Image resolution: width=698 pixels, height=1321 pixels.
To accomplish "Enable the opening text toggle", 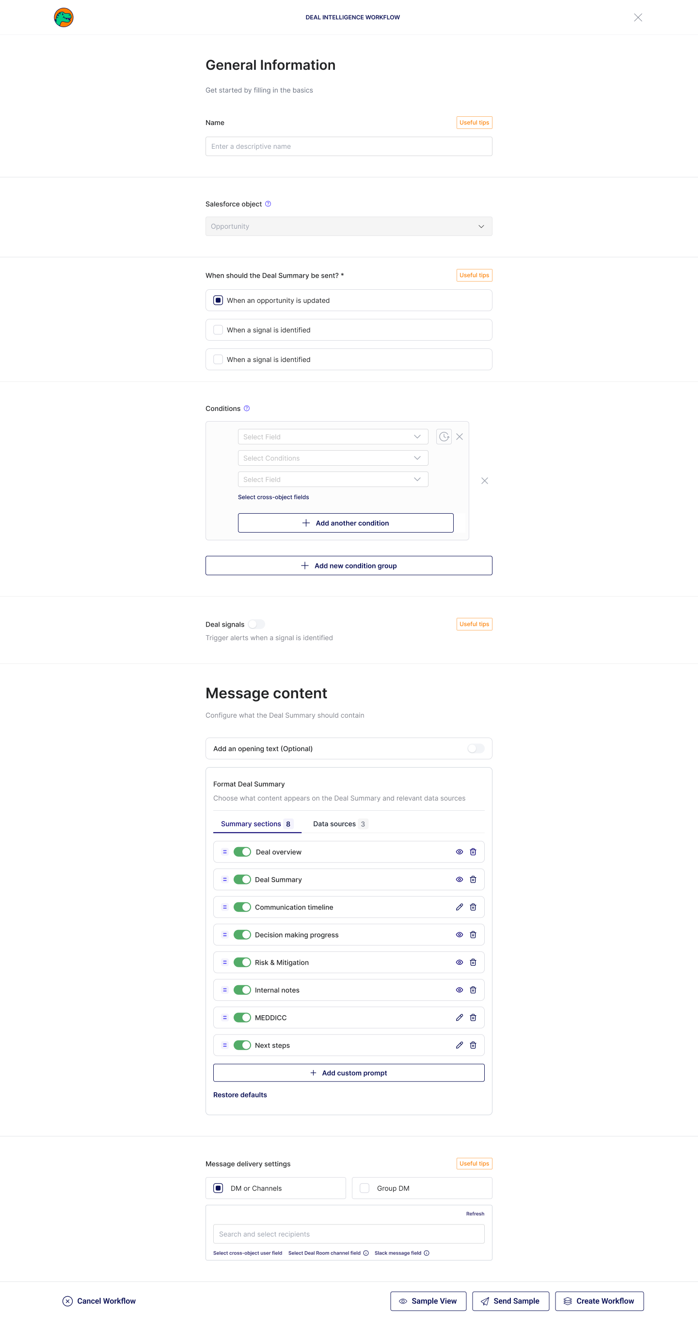I will coord(476,749).
